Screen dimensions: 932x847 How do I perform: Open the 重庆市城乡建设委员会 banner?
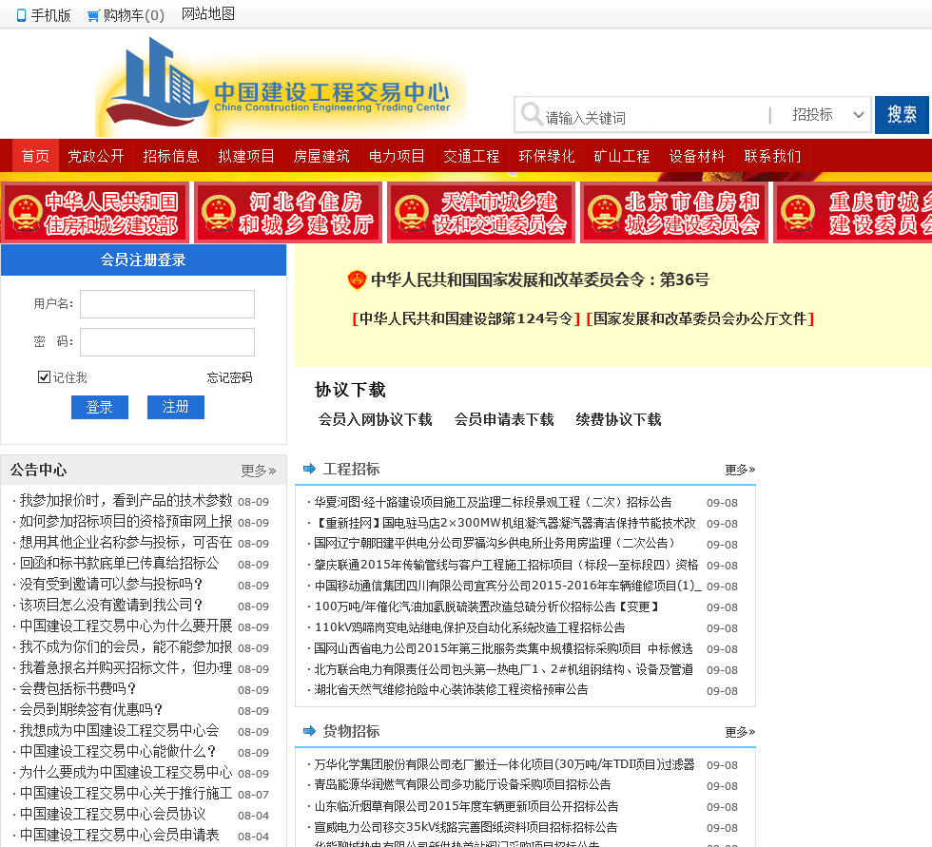853,213
